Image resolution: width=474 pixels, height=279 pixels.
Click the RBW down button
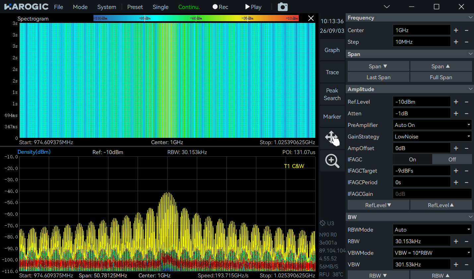point(378,275)
